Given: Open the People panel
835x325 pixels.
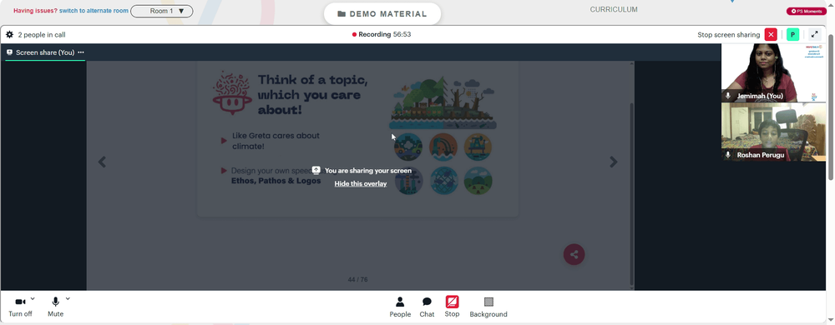Looking at the screenshot, I should pyautogui.click(x=400, y=307).
